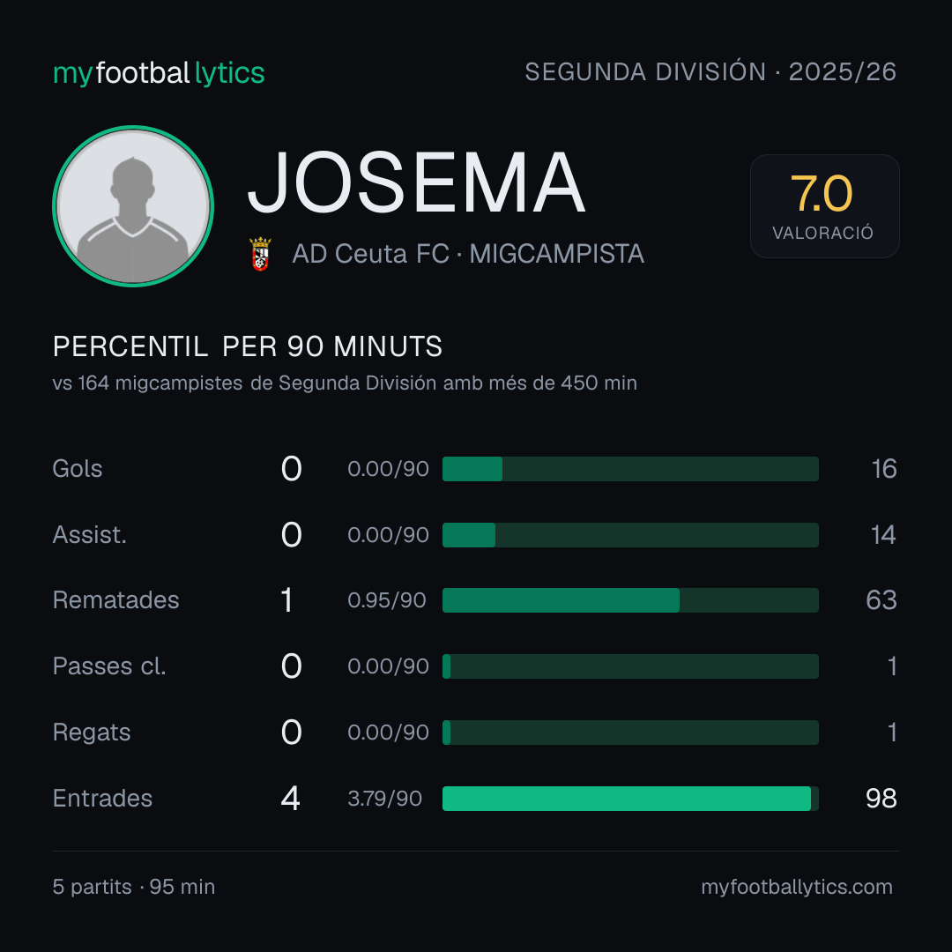Open the 7.0 Valoració rating badge
This screenshot has height=952, width=952.
824,205
